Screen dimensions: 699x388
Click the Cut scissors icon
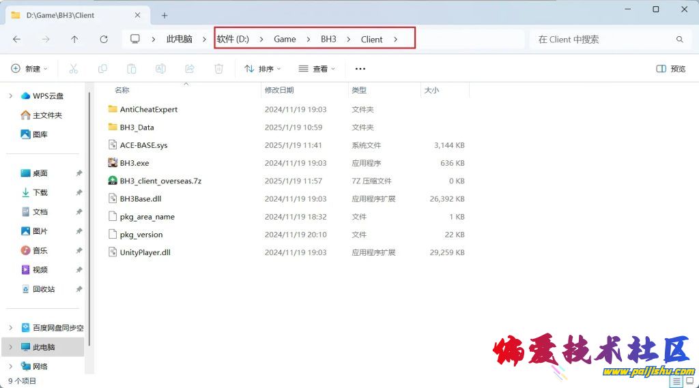tap(74, 69)
